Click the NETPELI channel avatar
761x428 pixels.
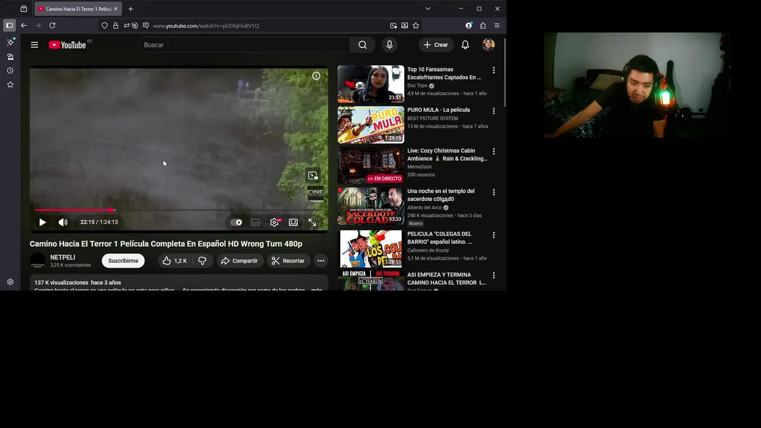(37, 261)
